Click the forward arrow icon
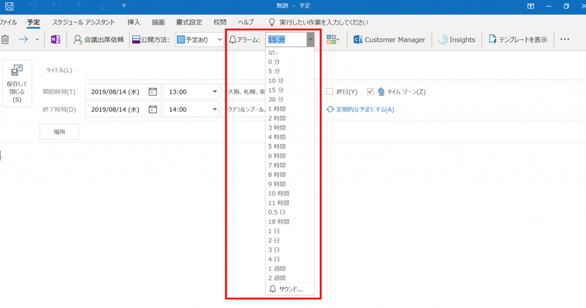 pyautogui.click(x=23, y=39)
